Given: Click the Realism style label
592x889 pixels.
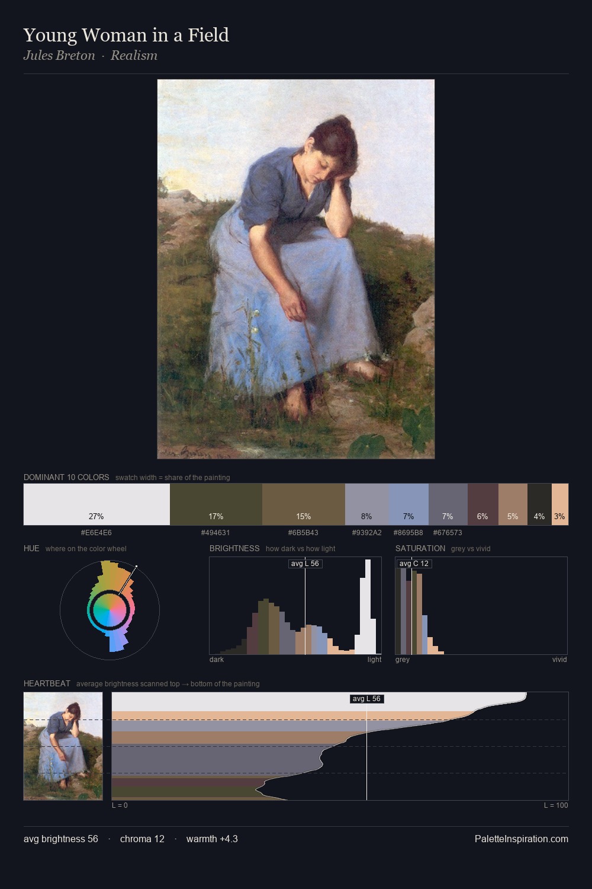Looking at the screenshot, I should click(x=134, y=56).
